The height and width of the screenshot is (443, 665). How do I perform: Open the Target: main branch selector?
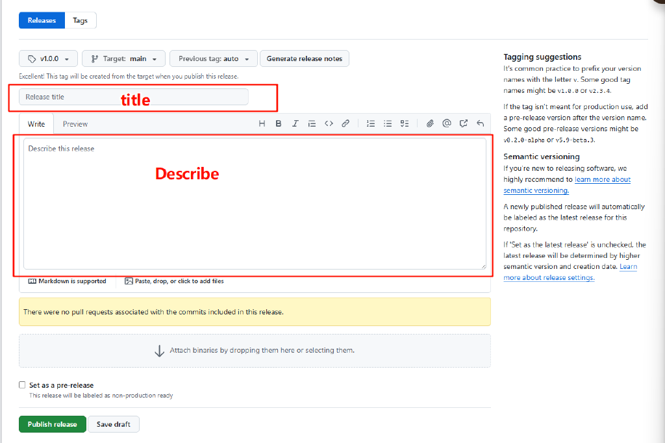tap(123, 58)
